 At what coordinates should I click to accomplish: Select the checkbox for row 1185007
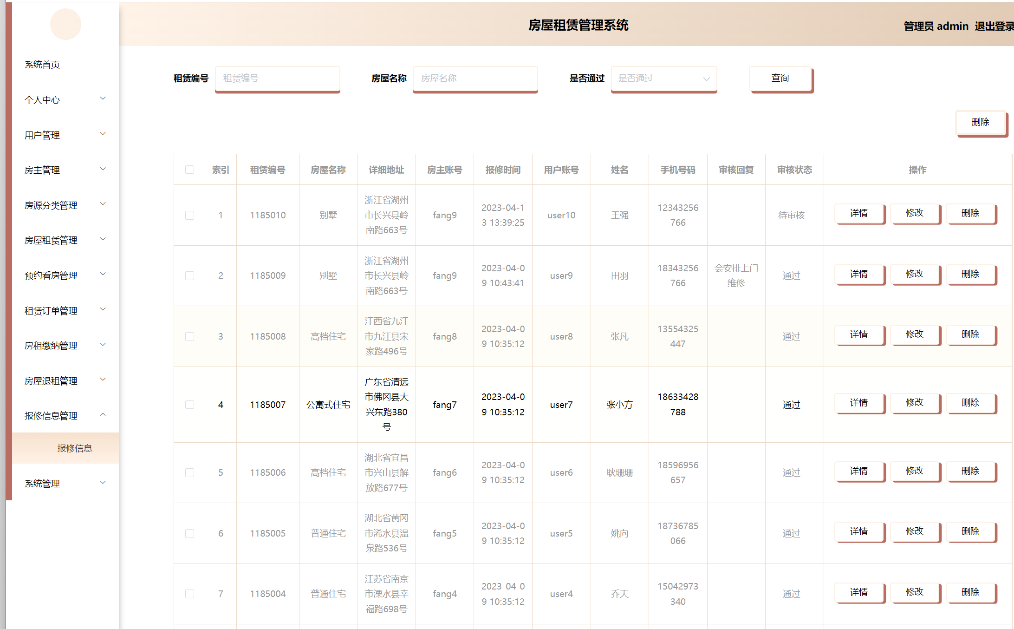click(x=189, y=405)
